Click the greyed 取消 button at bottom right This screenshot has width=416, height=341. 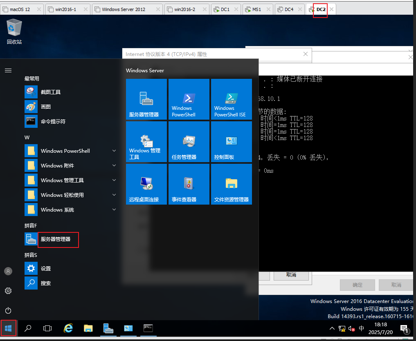tap(396, 285)
